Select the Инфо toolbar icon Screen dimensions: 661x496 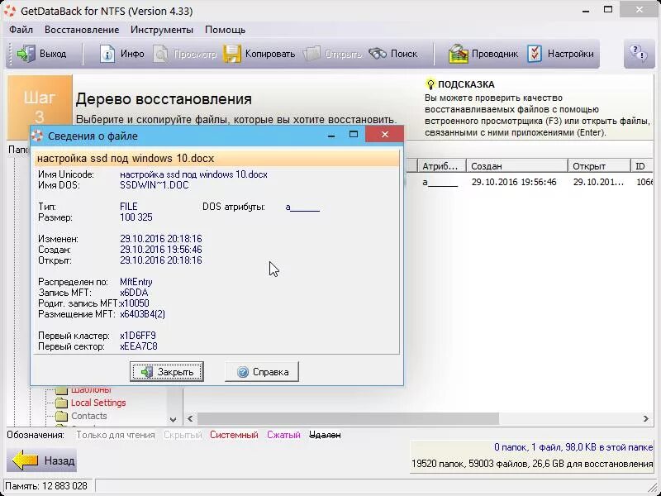pos(108,53)
